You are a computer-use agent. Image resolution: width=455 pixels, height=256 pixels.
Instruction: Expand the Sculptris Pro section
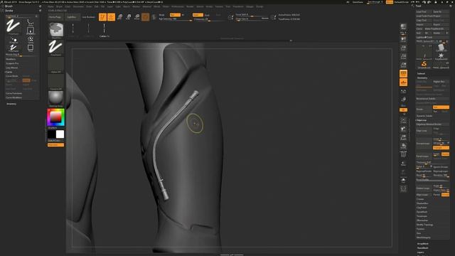[12, 63]
